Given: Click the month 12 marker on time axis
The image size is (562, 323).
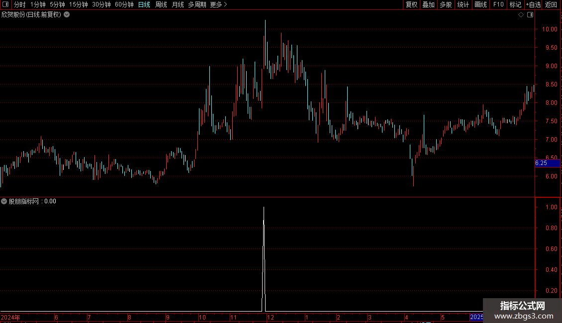Looking at the screenshot, I should 271,317.
